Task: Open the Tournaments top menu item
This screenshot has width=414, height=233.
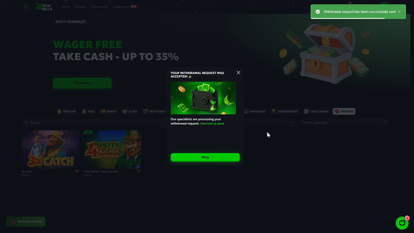Action: coord(99,7)
